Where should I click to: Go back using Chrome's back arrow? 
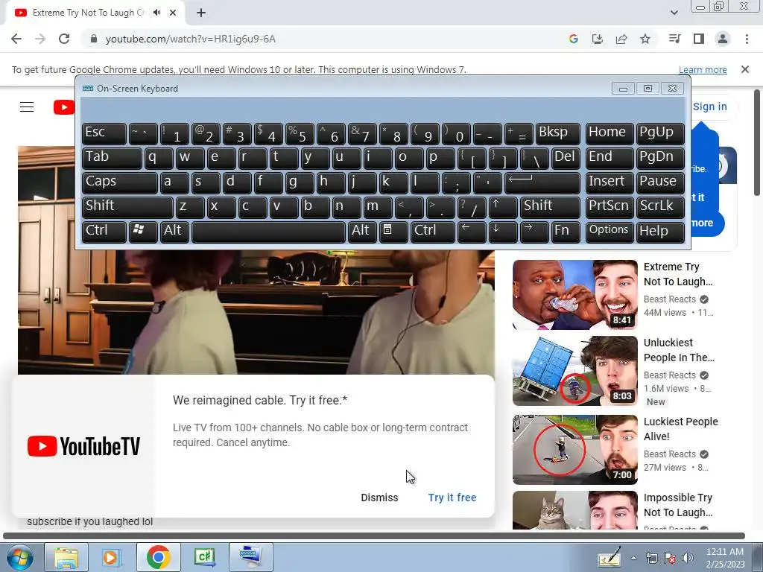[16, 39]
